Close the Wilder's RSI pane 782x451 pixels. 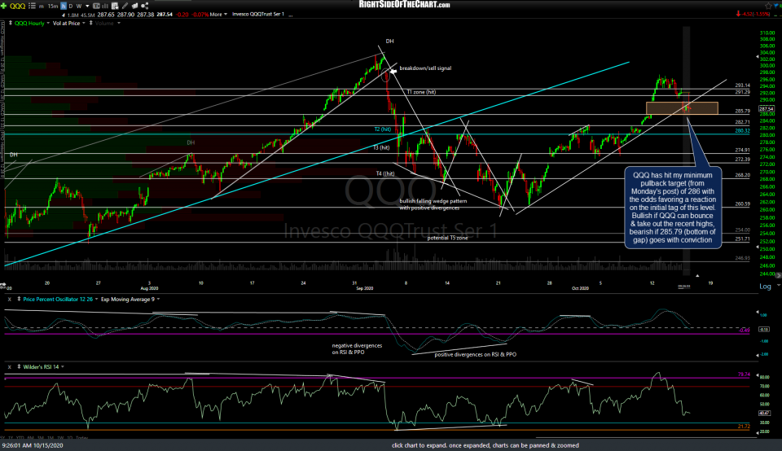9,367
